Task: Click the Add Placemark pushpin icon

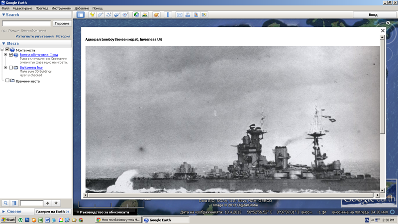Action: point(92,15)
